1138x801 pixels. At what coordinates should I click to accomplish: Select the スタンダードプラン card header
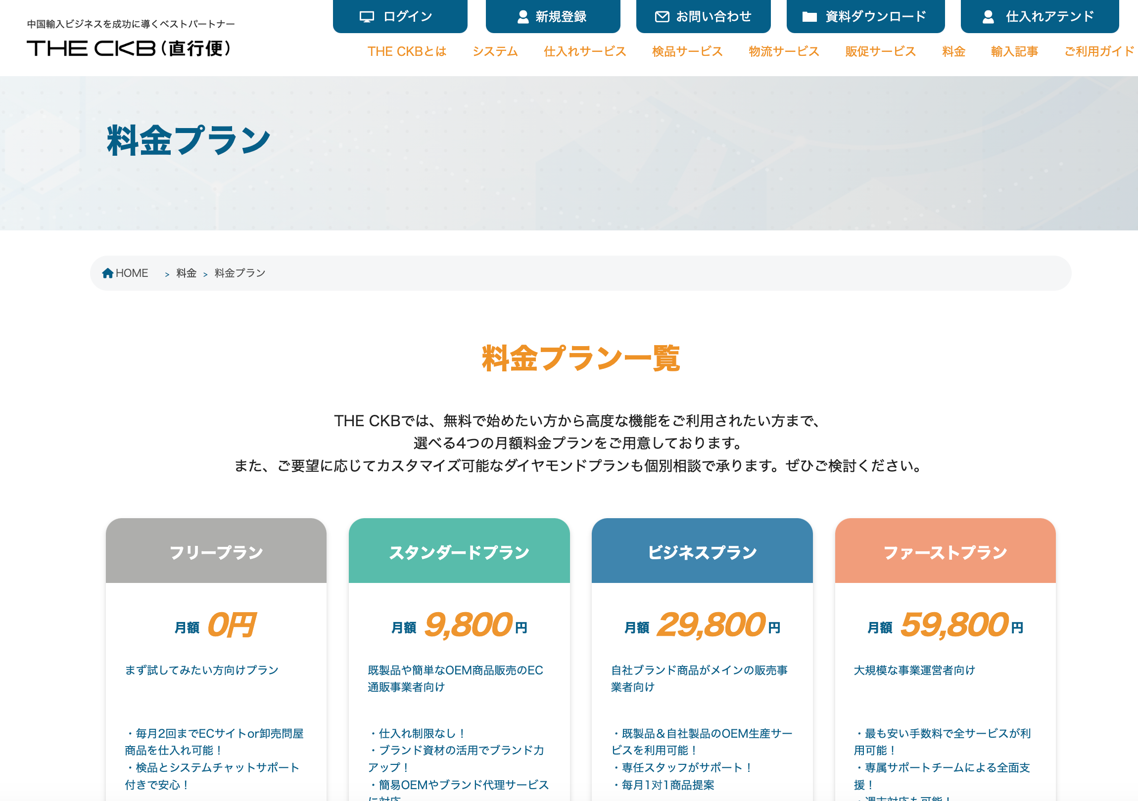459,551
